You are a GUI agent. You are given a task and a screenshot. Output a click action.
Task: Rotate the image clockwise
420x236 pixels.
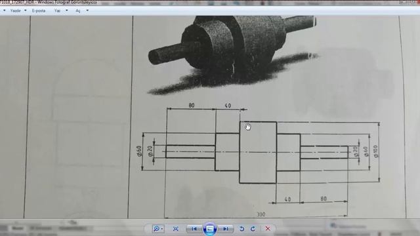tap(253, 229)
